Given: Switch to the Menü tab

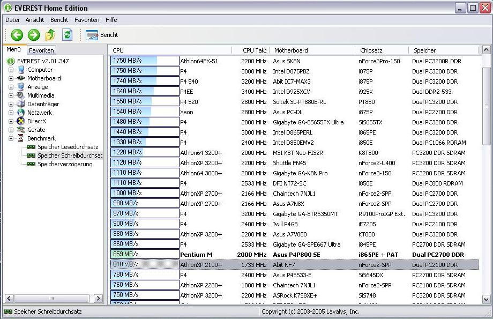Looking at the screenshot, I should (x=14, y=50).
